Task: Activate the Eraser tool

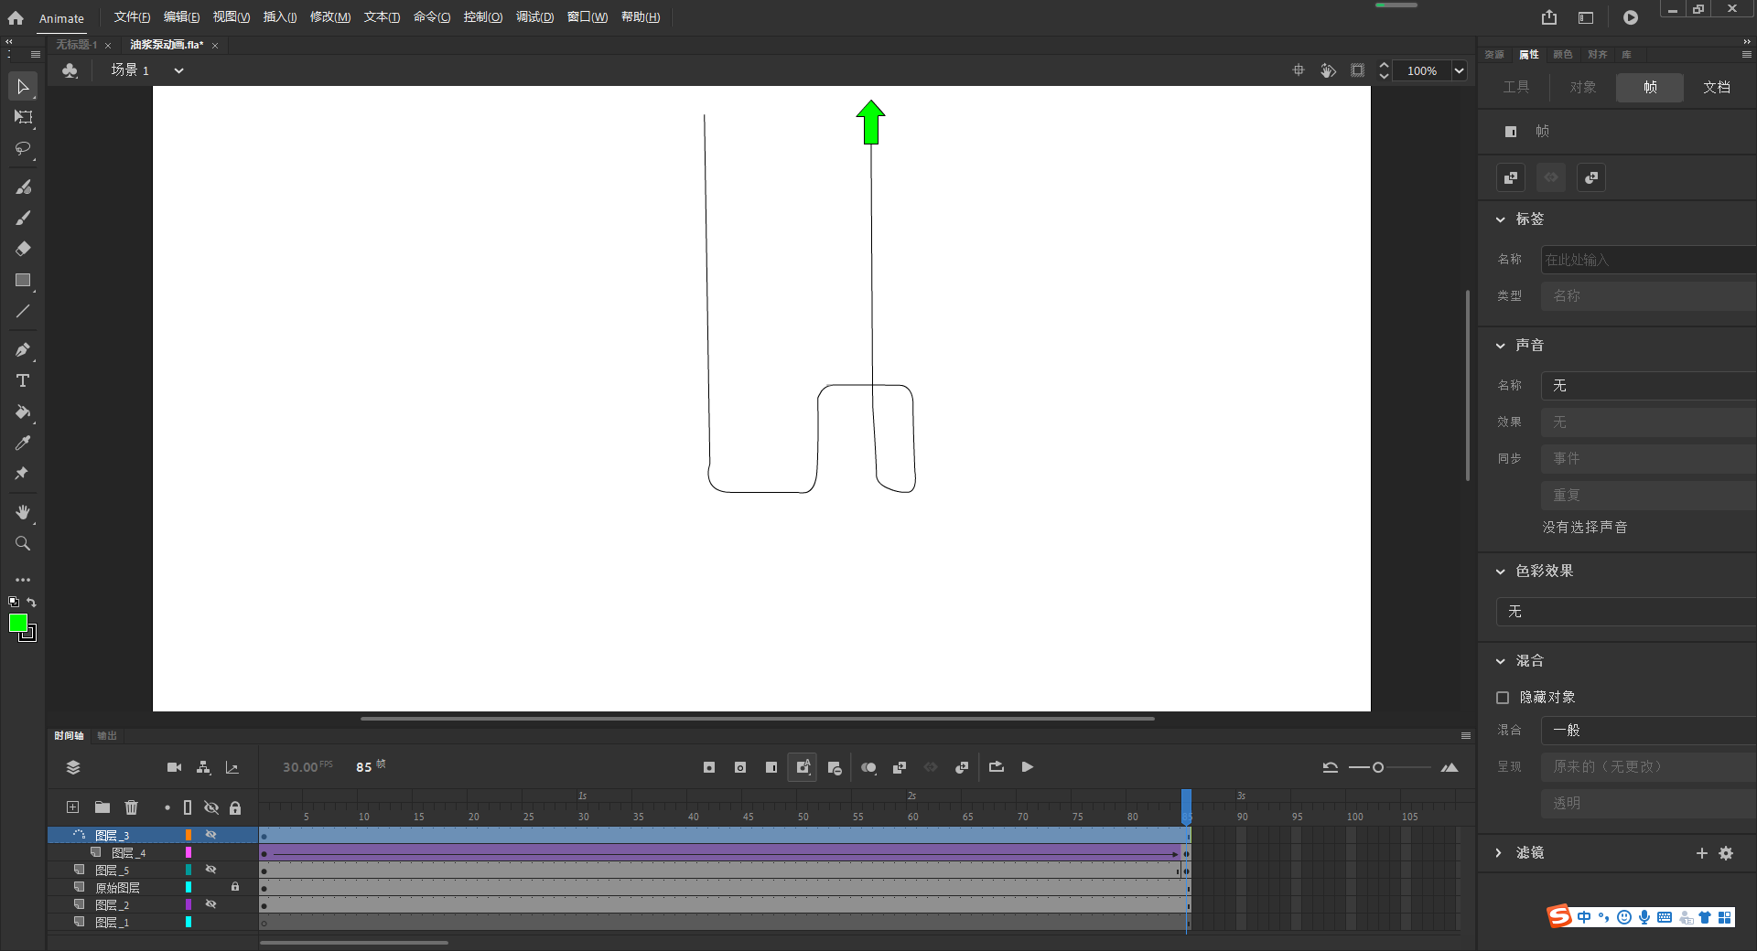Action: (22, 249)
